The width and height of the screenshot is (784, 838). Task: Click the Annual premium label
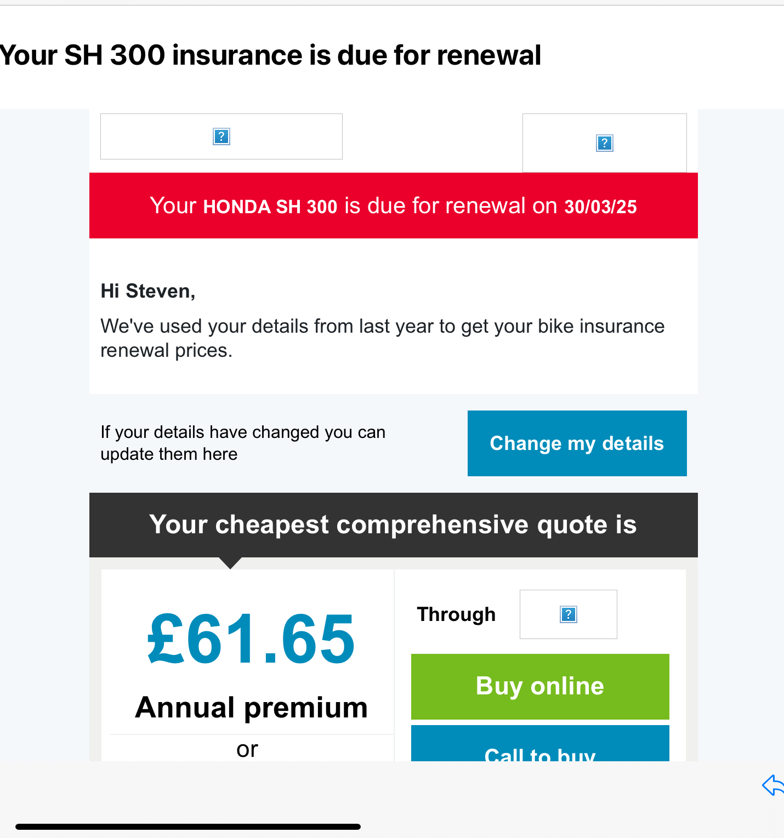[251, 708]
